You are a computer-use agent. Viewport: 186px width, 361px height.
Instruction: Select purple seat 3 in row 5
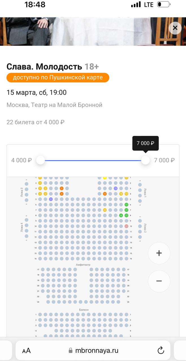pyautogui.click(x=51, y=199)
